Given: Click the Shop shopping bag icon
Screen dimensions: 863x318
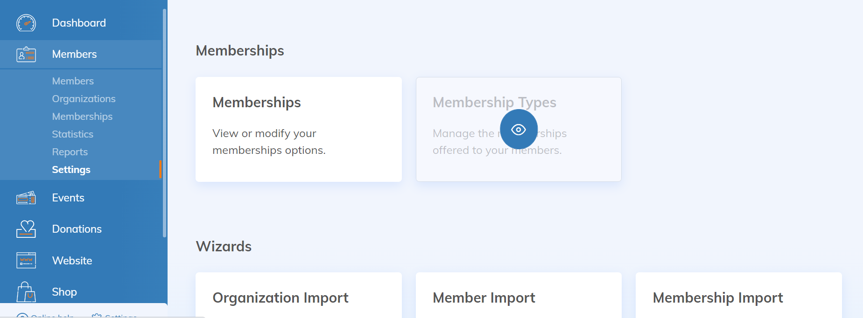Looking at the screenshot, I should point(26,292).
